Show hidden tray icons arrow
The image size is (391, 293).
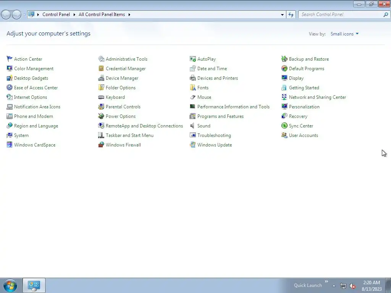pos(334,286)
